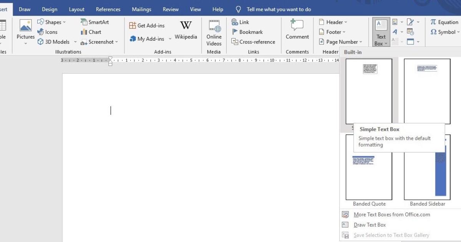Switch to the Design tab
Screen dimensions: 461x242
[49, 9]
